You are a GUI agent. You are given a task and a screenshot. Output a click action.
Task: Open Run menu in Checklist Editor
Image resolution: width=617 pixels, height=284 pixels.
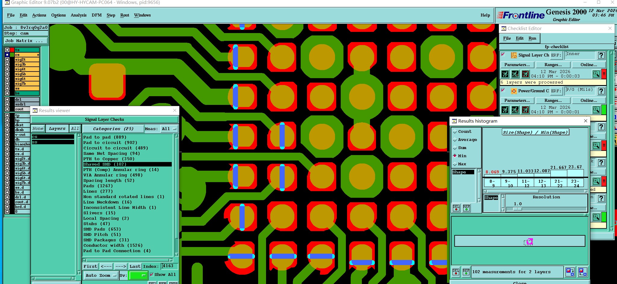(532, 38)
